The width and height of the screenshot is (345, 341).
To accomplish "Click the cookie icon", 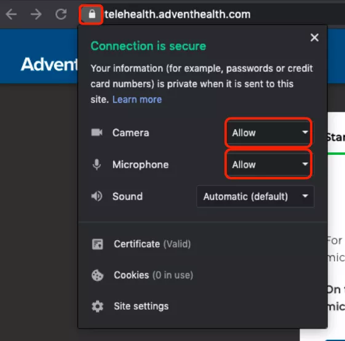I will 97,275.
